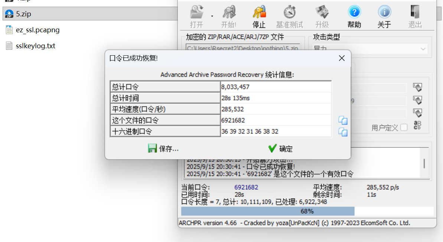Copy the hex password icon
The image size is (443, 242).
pos(343,132)
